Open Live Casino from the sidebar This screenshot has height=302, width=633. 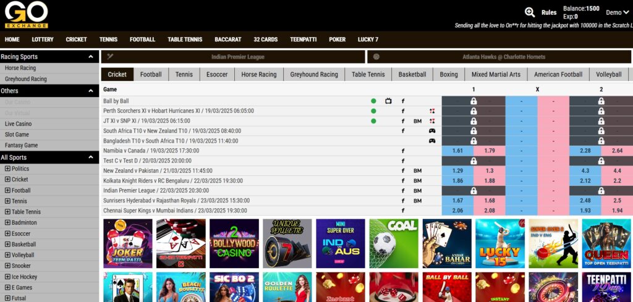pyautogui.click(x=19, y=124)
